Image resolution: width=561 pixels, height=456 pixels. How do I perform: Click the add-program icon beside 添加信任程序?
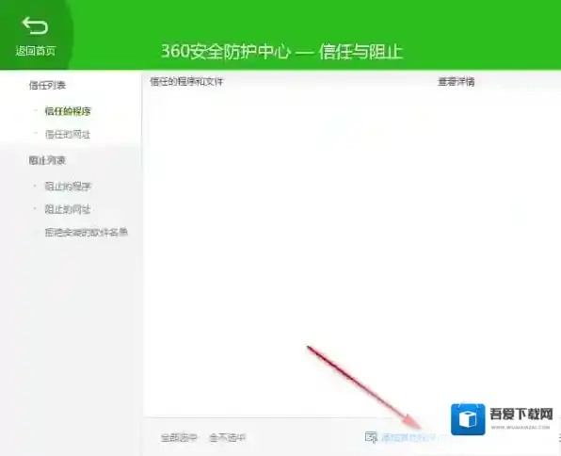[x=371, y=437]
